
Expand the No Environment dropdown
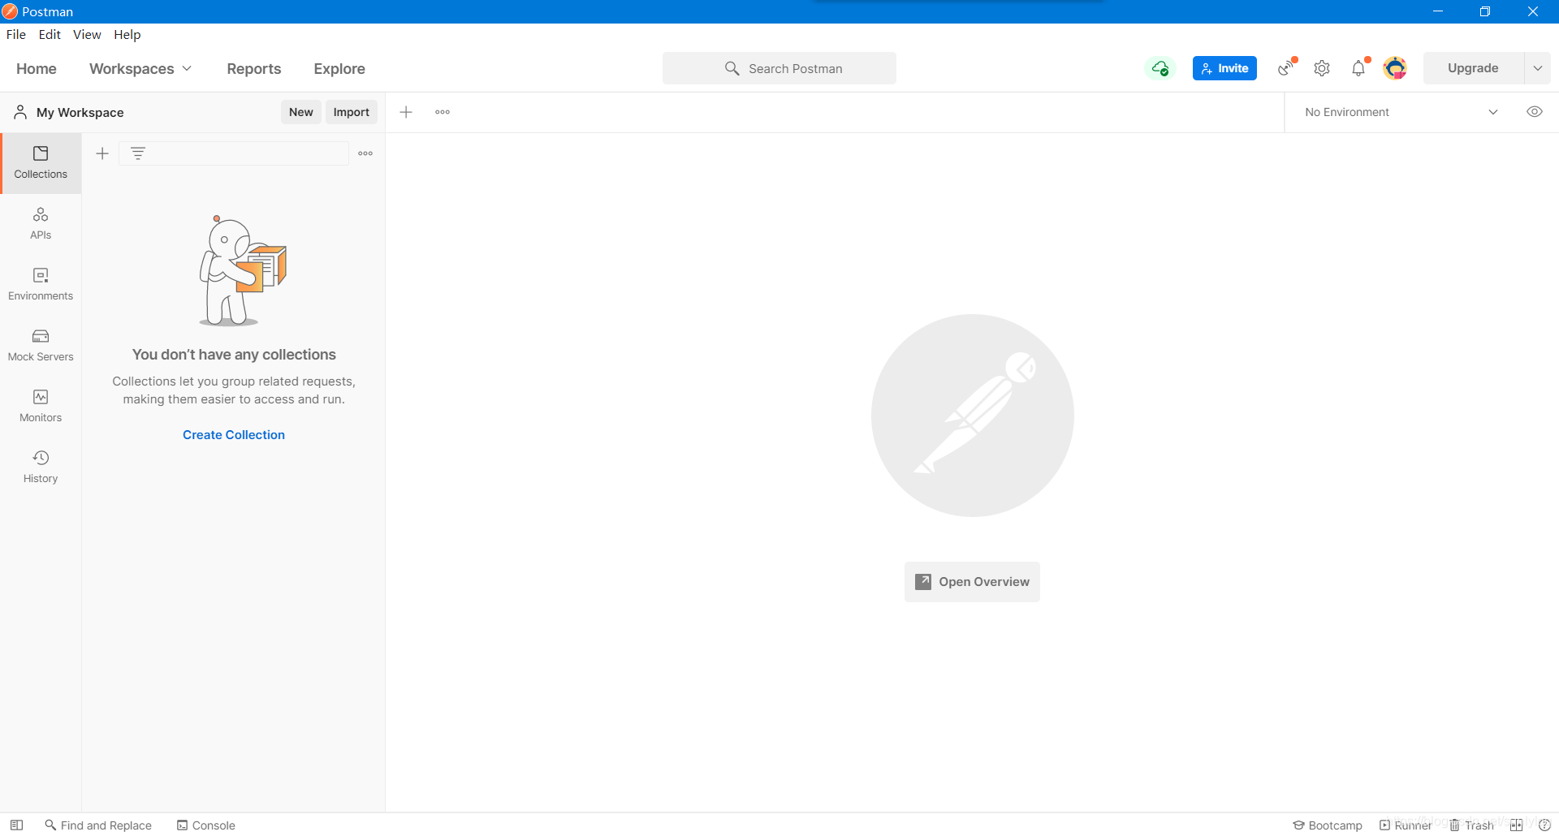(1402, 112)
